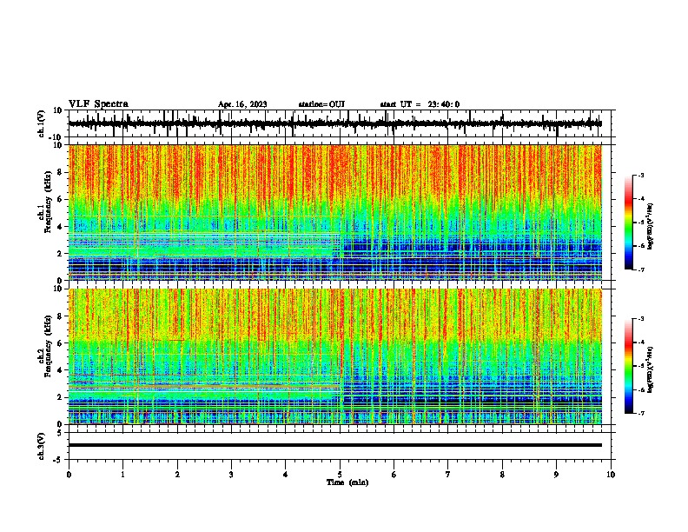Click the ch.1 spectrogram color scale bar
Screen dimensions: 688x532
click(629, 223)
